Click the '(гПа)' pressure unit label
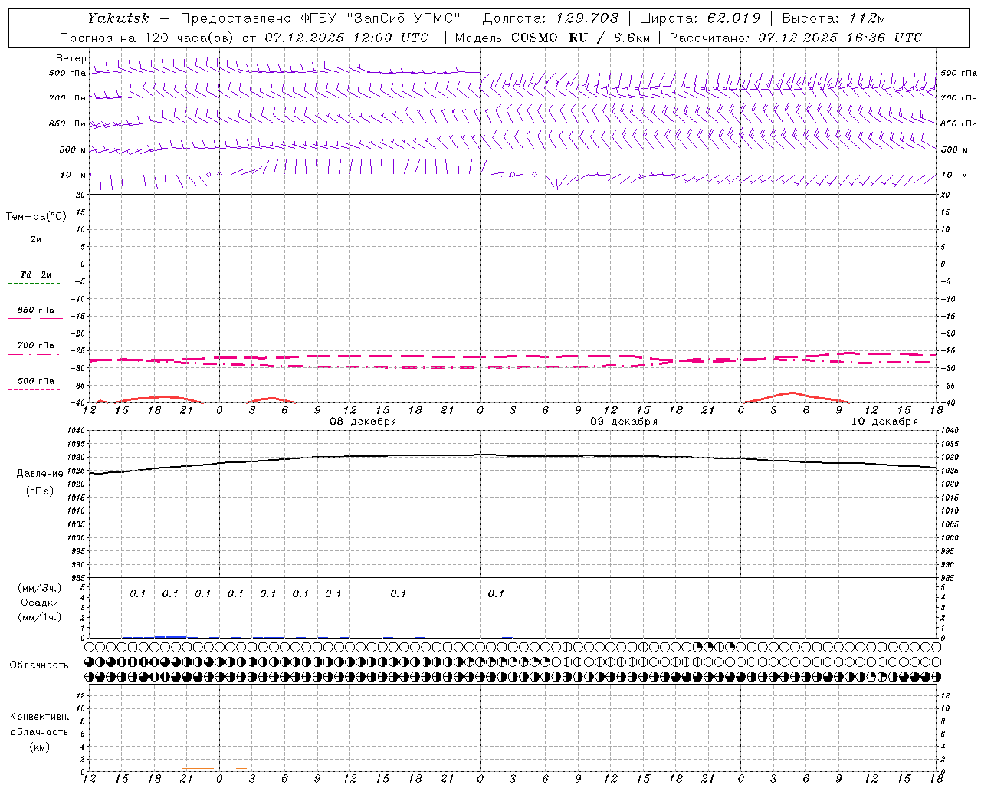Image resolution: width=981 pixels, height=785 pixels. 40,491
